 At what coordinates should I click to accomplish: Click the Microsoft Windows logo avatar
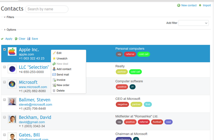12,84
